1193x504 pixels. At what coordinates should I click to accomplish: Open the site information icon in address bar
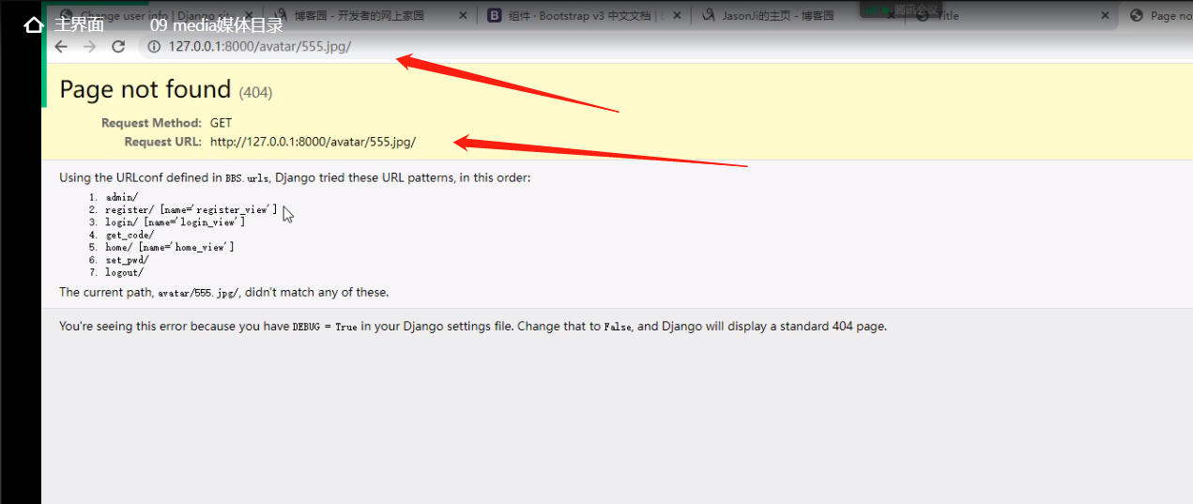(x=154, y=46)
